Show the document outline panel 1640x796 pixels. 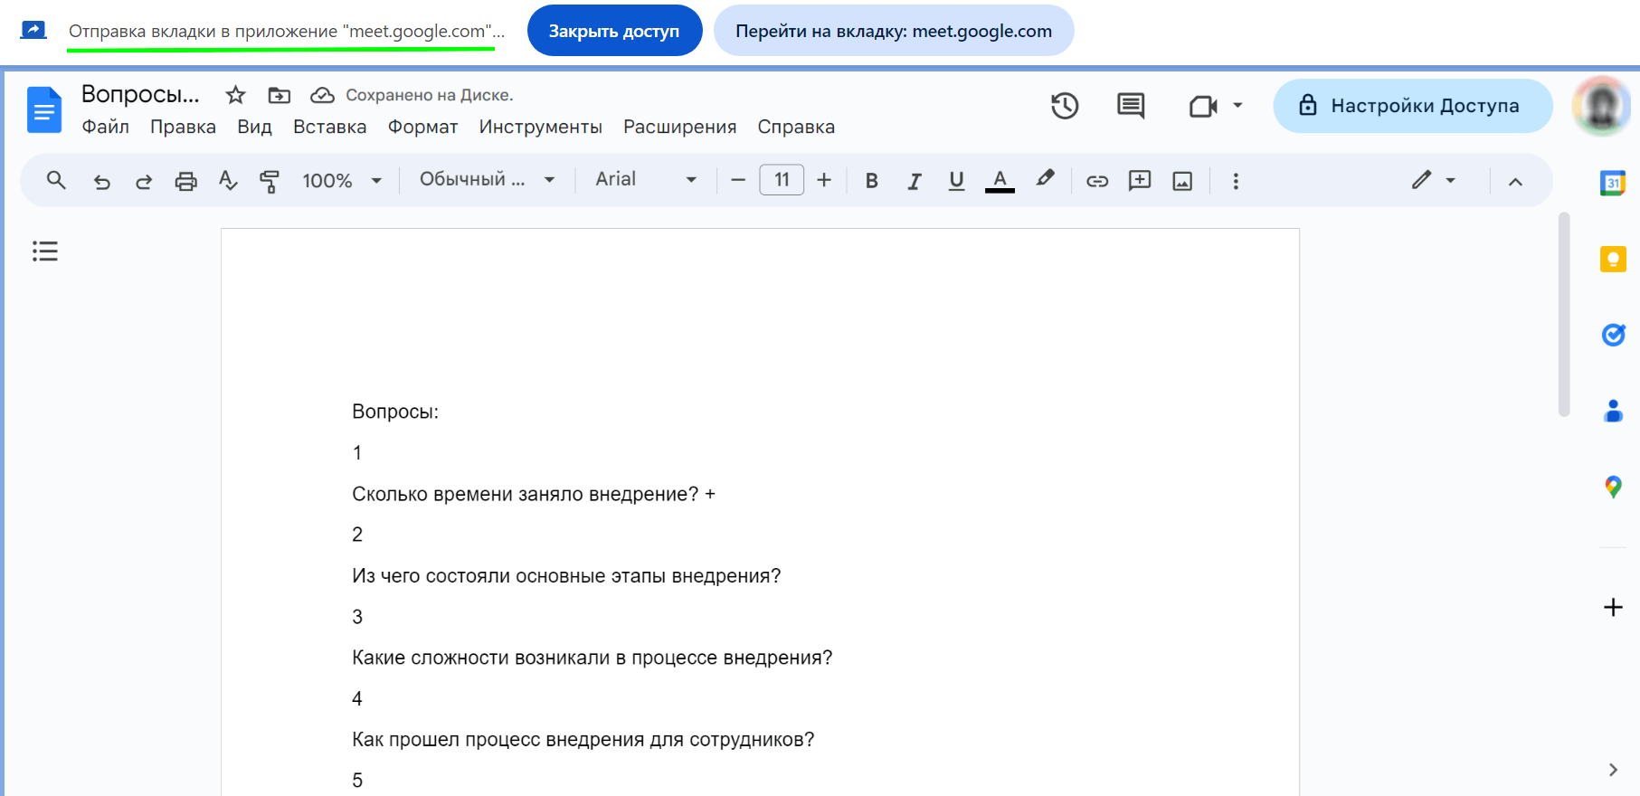pyautogui.click(x=45, y=251)
